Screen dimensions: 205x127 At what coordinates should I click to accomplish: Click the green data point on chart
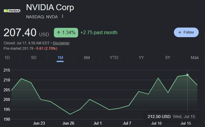187,75
